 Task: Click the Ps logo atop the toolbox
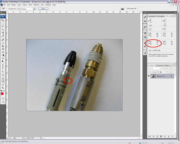point(3,17)
